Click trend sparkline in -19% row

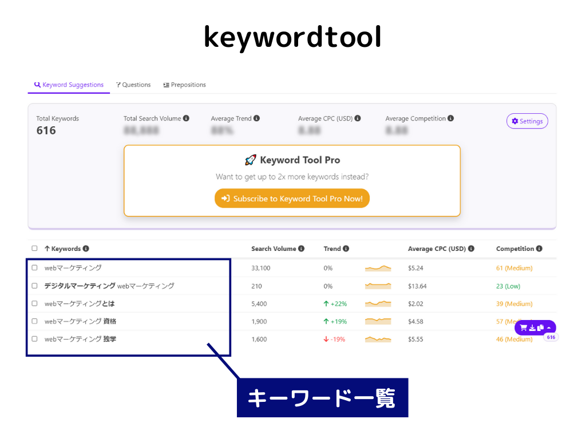[x=378, y=339]
